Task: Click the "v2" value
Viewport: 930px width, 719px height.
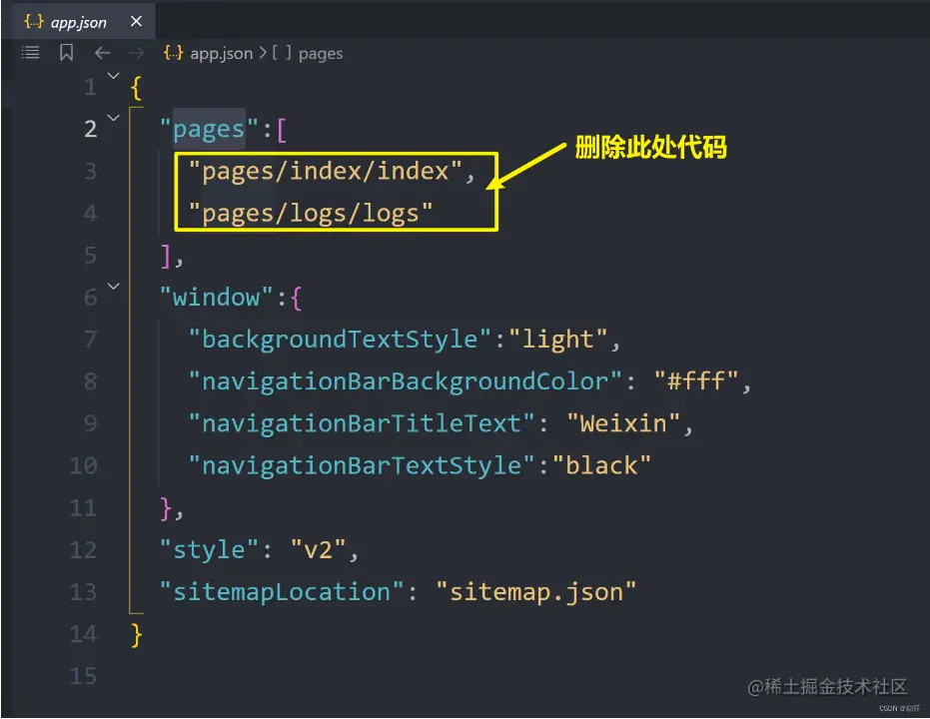Action: click(318, 550)
